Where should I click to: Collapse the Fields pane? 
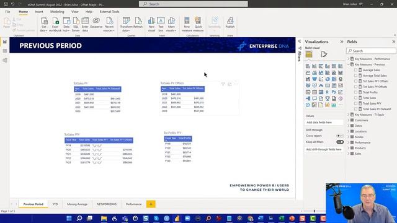(x=393, y=42)
